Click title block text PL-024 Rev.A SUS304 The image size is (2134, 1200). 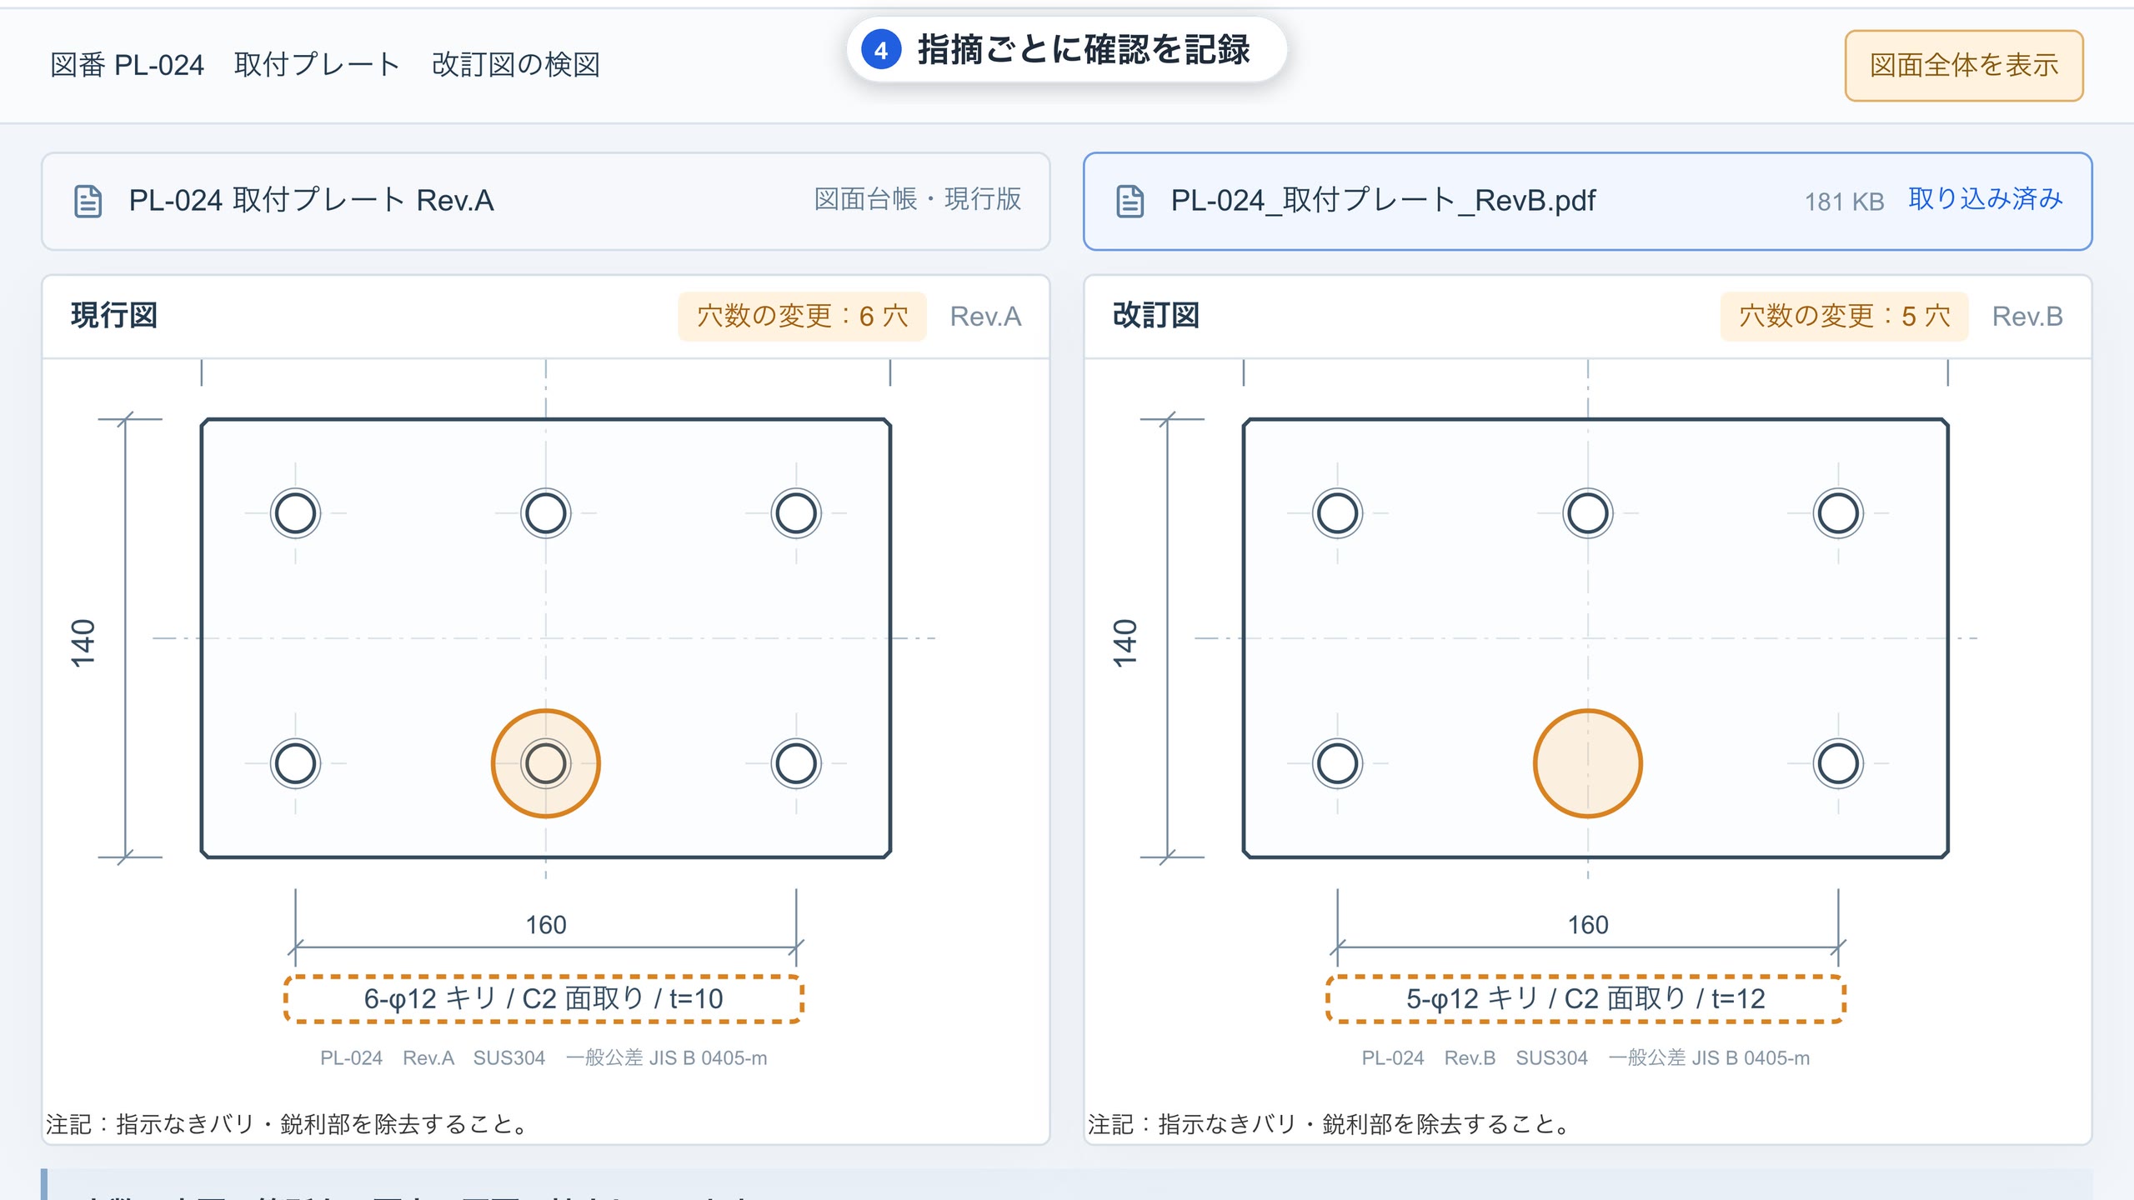[544, 1057]
